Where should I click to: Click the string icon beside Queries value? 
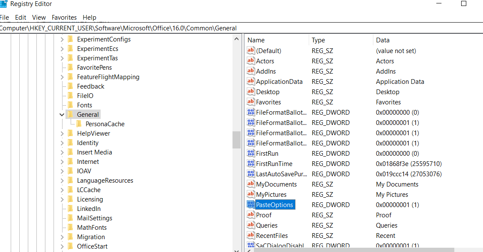pyautogui.click(x=251, y=225)
